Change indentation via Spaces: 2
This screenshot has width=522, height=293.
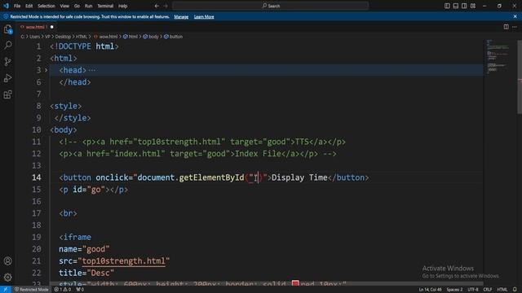[454, 290]
